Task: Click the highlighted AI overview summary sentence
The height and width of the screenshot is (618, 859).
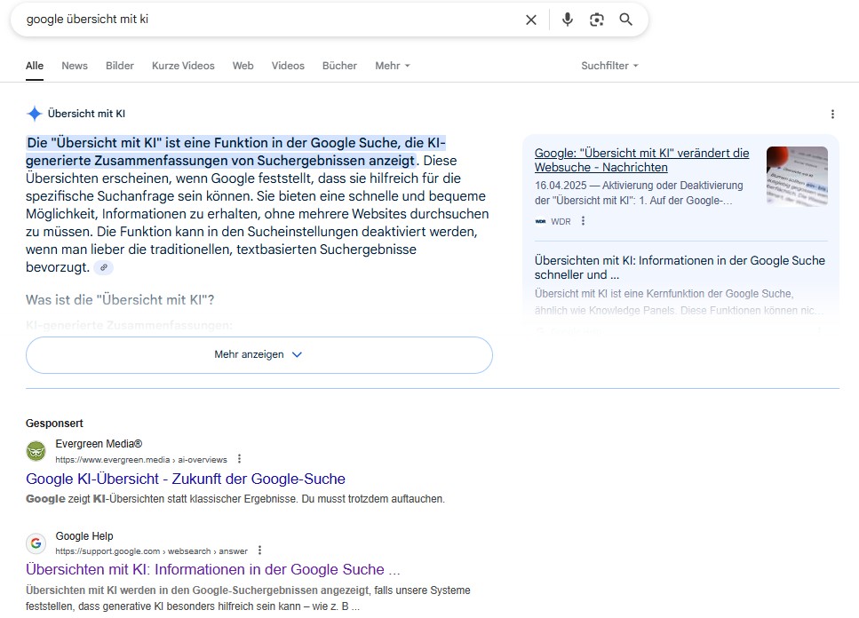Action: pos(235,152)
